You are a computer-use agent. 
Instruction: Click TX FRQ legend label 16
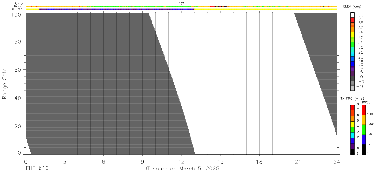tap(357, 115)
